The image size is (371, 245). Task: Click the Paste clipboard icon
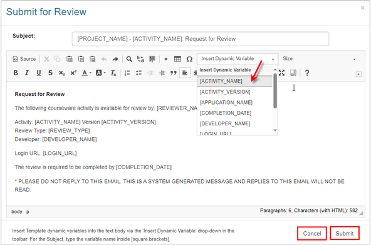(x=70, y=59)
